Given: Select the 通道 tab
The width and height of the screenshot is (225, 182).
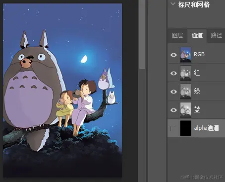Looking at the screenshot, I should (197, 35).
